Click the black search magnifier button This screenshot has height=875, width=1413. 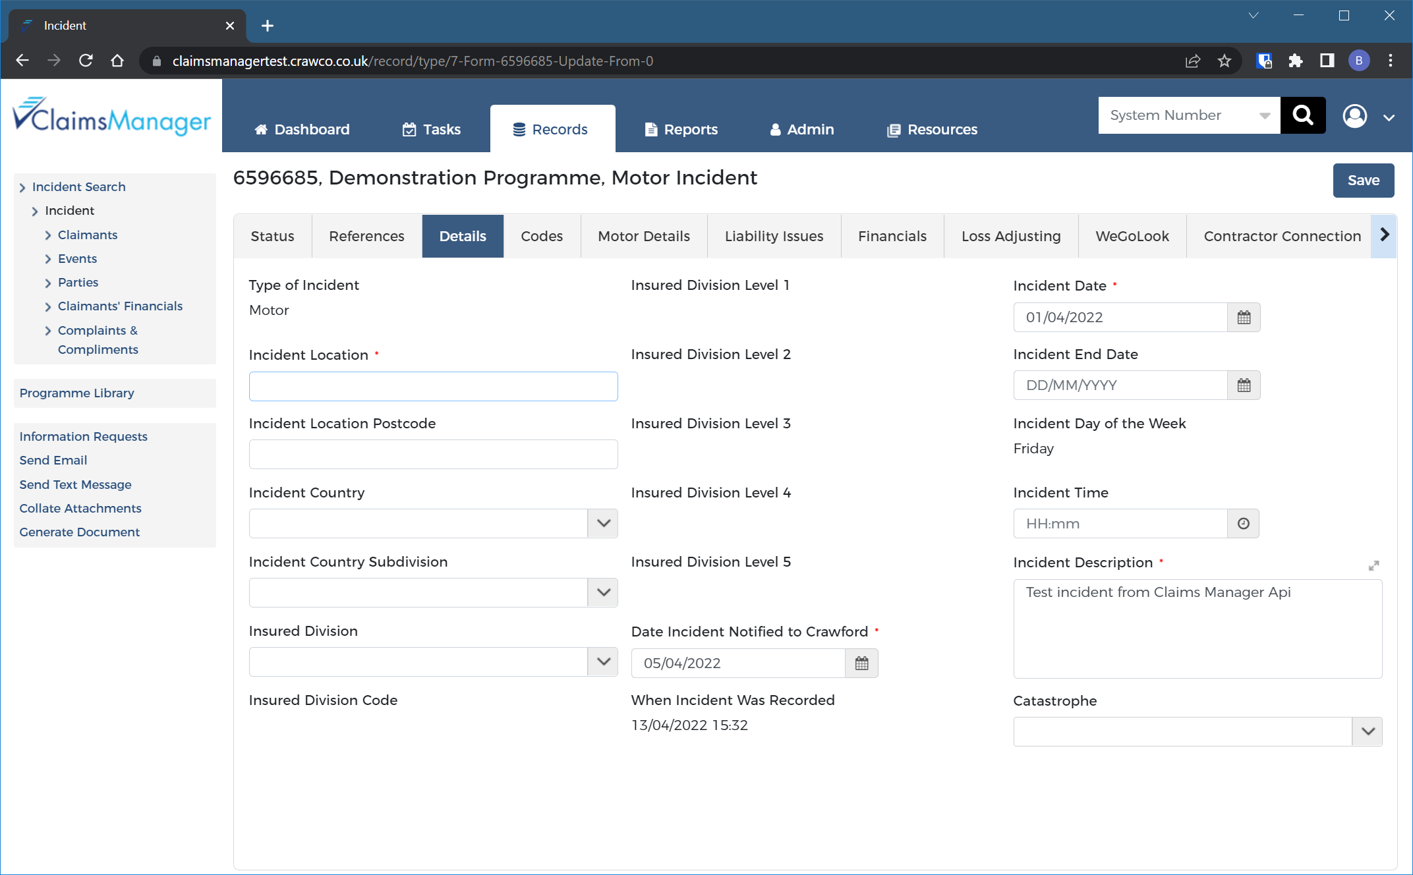1303,115
